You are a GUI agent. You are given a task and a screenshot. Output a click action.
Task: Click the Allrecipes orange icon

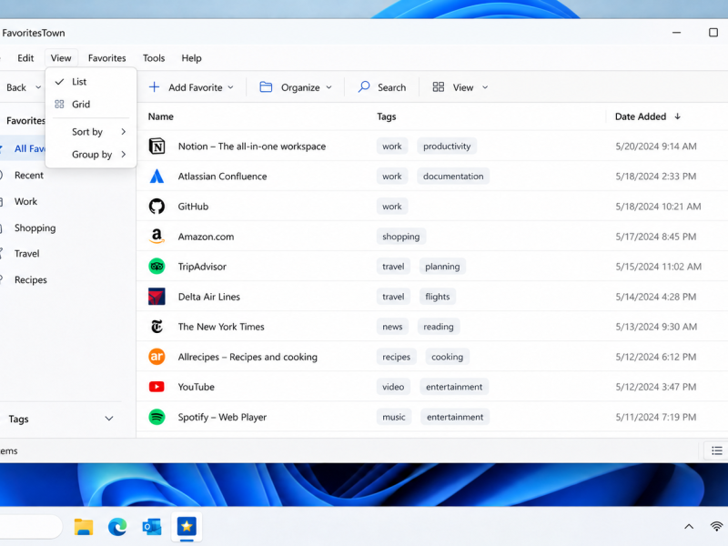tap(157, 357)
